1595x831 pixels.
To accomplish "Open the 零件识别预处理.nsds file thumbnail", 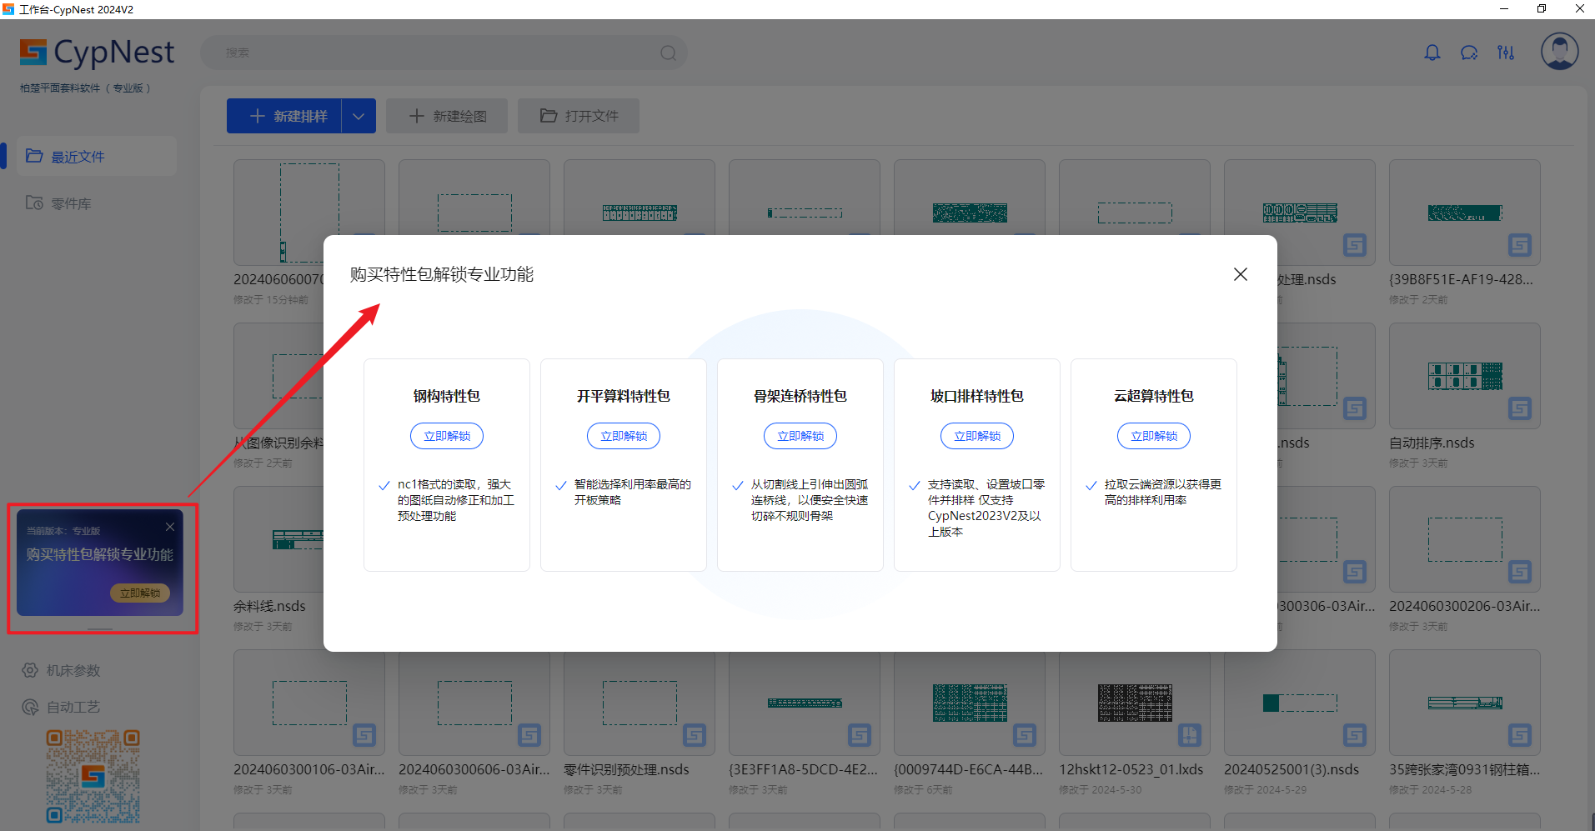I will tap(639, 703).
